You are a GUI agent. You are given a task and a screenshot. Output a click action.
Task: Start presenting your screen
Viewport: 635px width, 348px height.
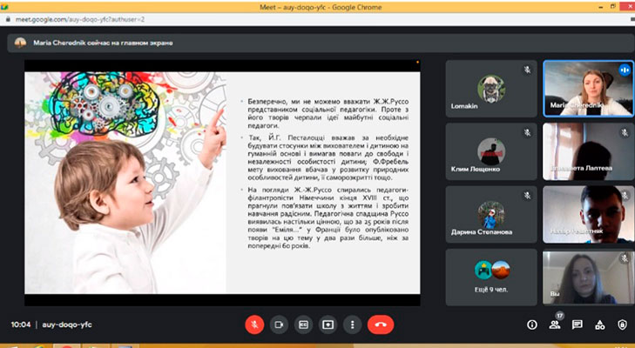coord(328,325)
